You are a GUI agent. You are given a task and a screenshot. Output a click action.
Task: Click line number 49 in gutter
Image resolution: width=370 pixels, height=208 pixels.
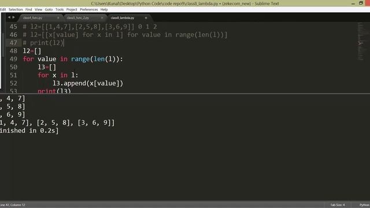coord(13,59)
